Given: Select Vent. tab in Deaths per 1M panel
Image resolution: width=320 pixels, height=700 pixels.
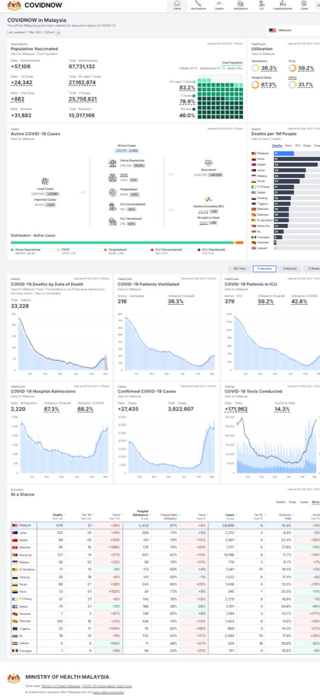Looking at the screenshot, I should tap(289, 146).
